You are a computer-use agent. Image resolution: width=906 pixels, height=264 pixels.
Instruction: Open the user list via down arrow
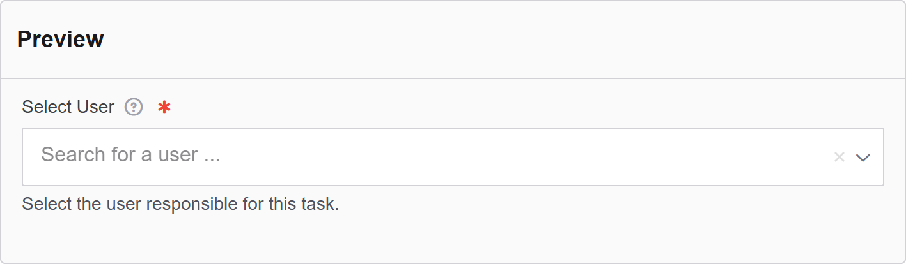click(x=863, y=158)
